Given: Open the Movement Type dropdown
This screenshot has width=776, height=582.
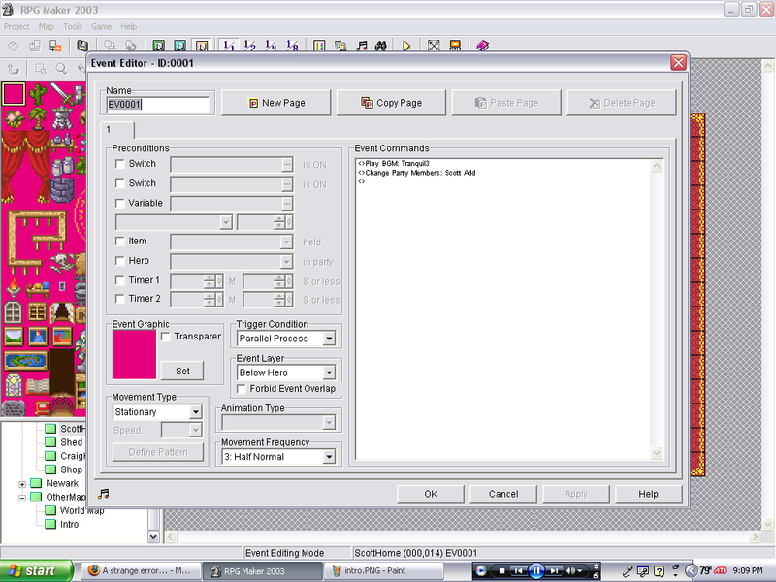Looking at the screenshot, I should tap(196, 412).
